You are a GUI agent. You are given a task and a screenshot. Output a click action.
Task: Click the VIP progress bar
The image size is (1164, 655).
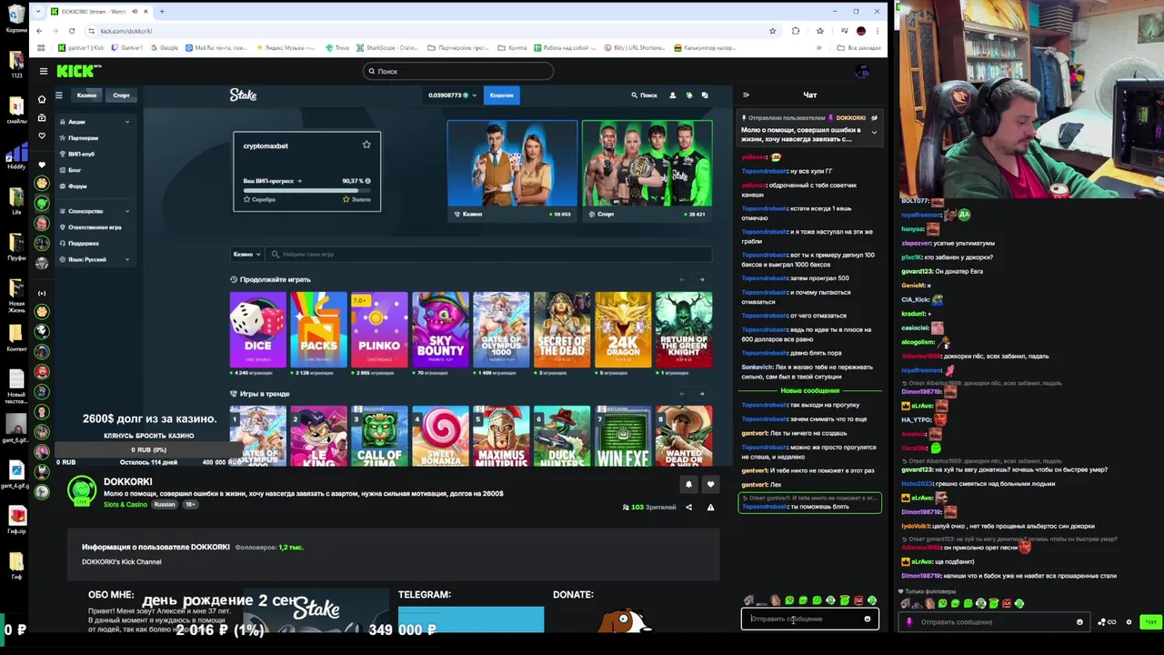[x=306, y=190]
